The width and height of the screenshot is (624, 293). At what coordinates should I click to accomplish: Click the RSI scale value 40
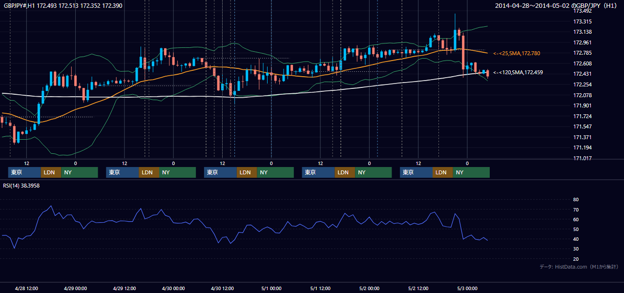576,239
